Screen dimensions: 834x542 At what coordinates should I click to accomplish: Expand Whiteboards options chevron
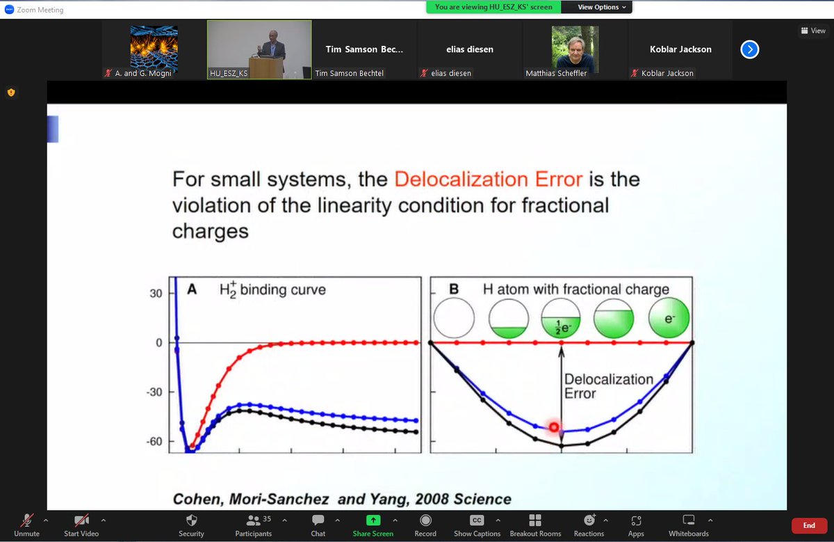click(x=710, y=520)
